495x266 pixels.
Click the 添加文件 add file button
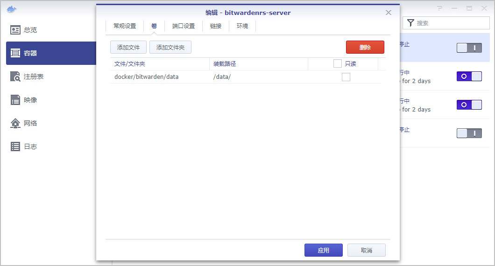(x=128, y=47)
